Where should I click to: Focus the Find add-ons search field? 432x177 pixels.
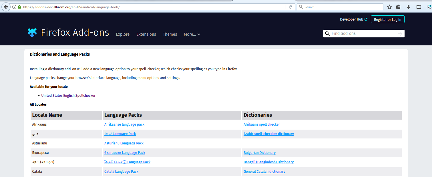coord(364,34)
